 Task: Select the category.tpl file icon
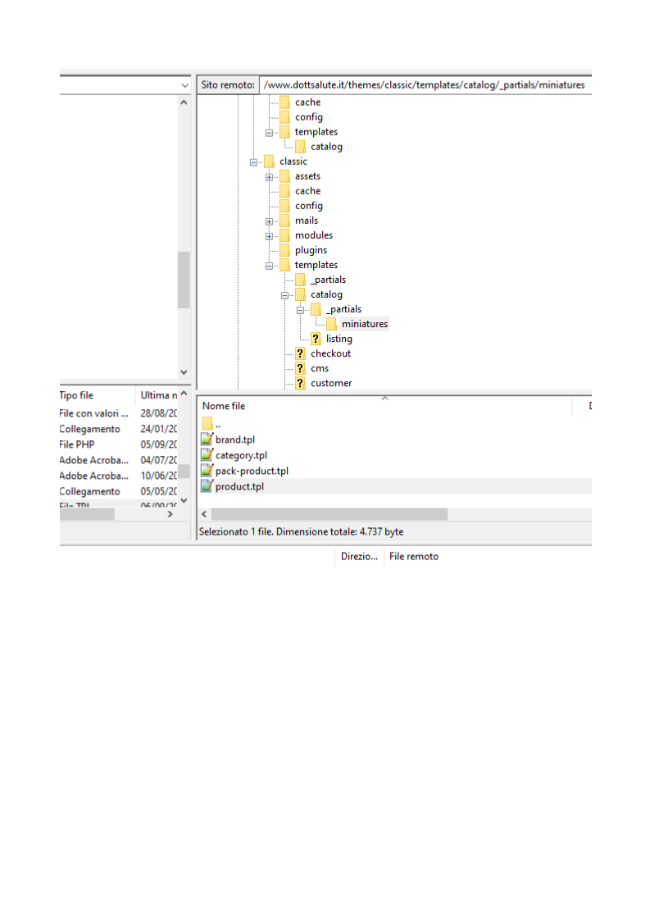click(x=207, y=455)
